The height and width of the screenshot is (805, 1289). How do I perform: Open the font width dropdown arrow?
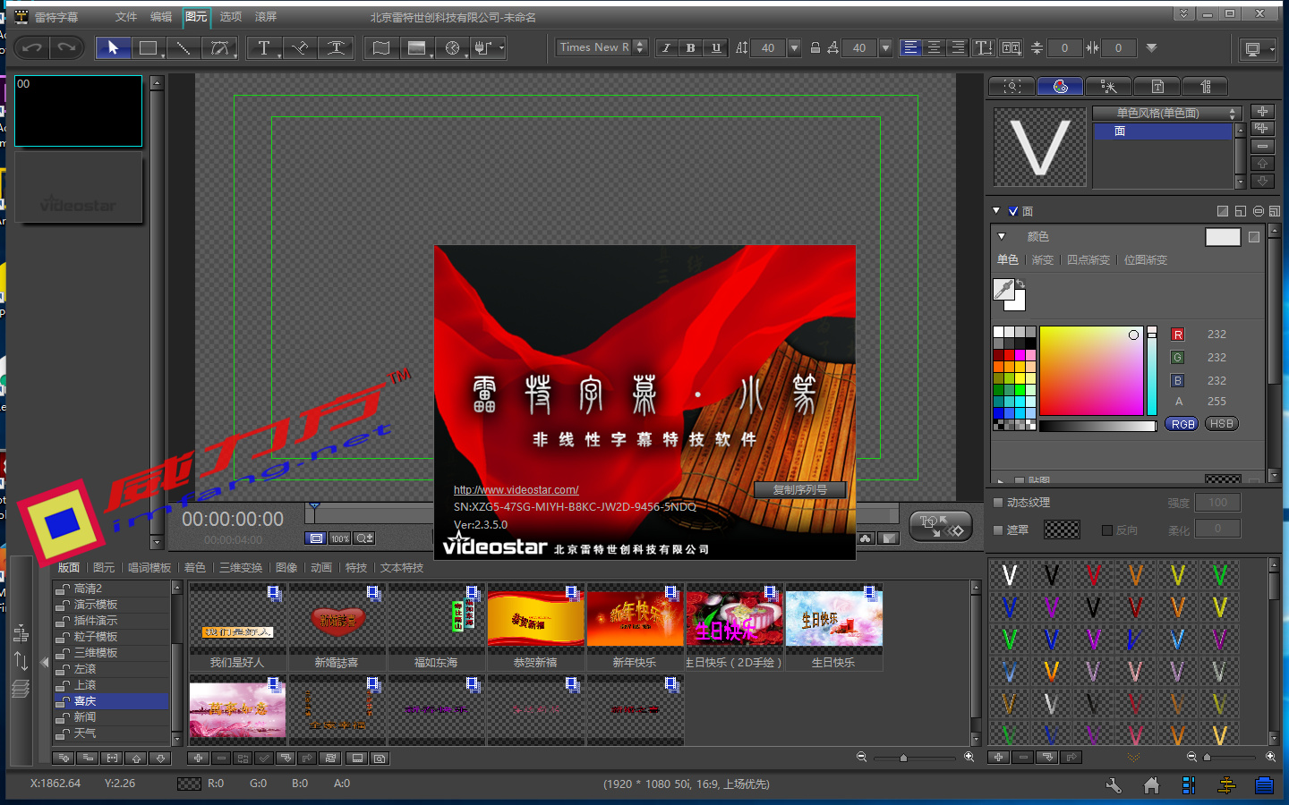point(885,47)
